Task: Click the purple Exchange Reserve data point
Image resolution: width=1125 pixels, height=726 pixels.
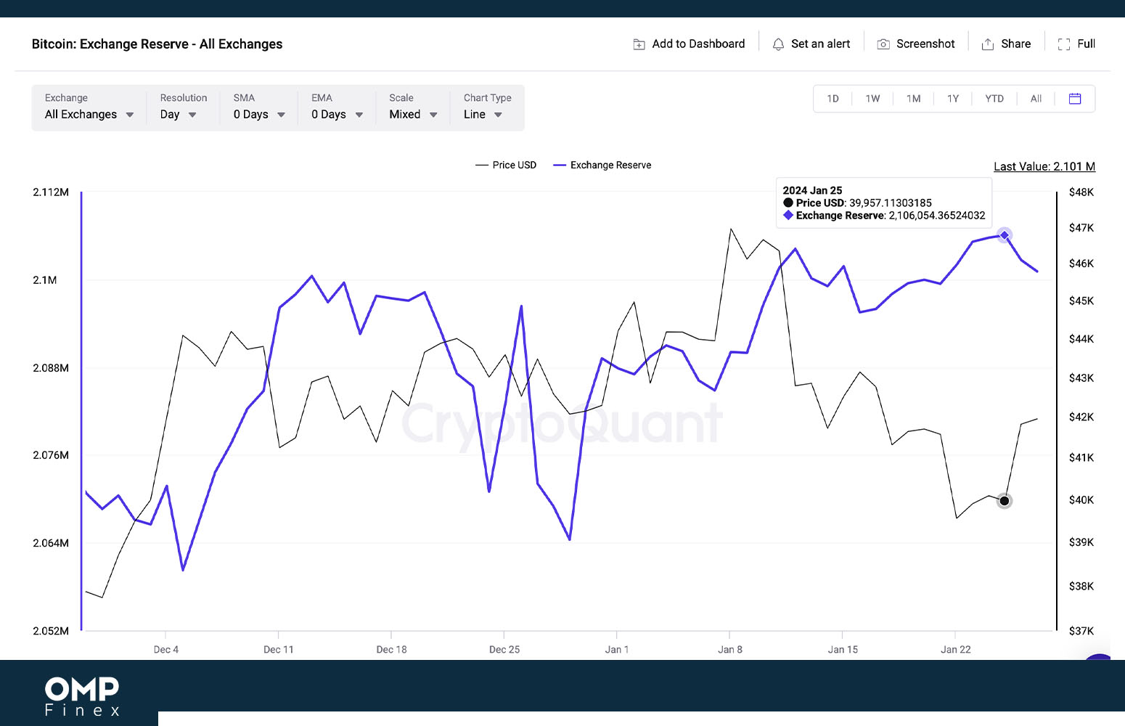Action: pos(1004,234)
